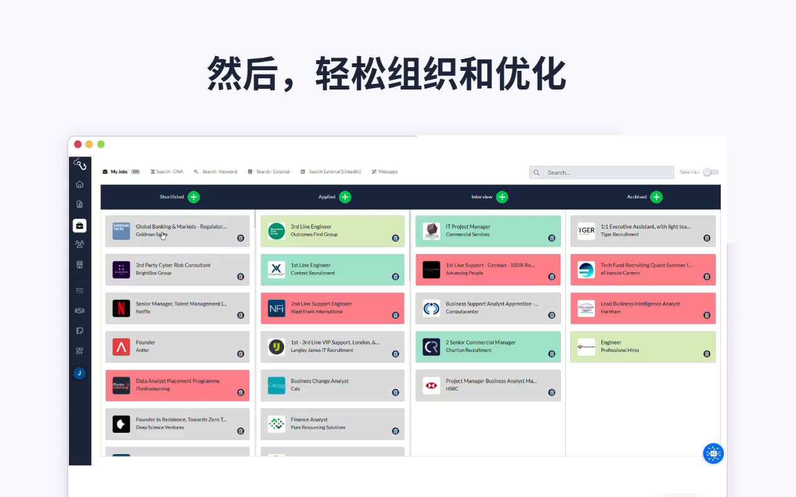The height and width of the screenshot is (497, 796).
Task: Open the Tech Fund Recruiting Quant card
Action: pyautogui.click(x=643, y=270)
